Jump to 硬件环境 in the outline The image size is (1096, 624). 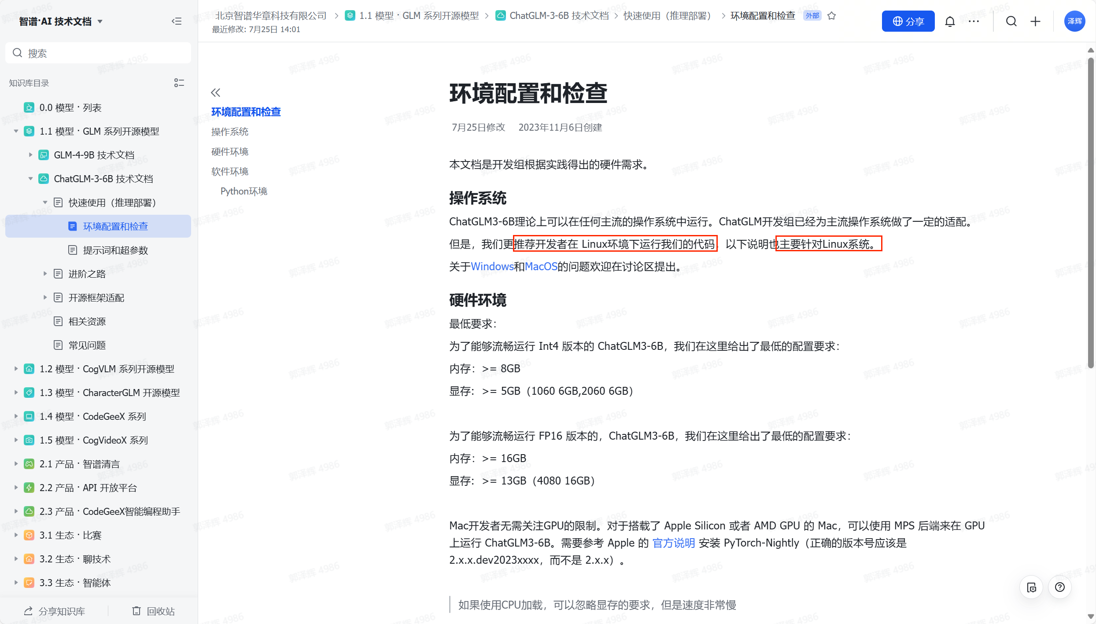230,151
